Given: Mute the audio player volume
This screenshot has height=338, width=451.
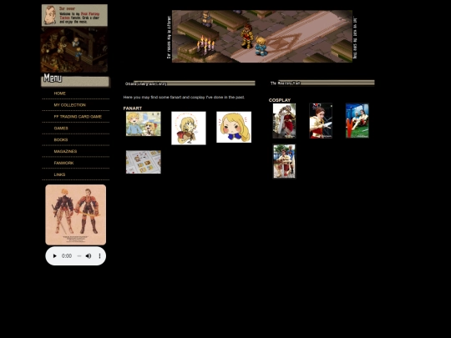Looking at the screenshot, I should (89, 256).
